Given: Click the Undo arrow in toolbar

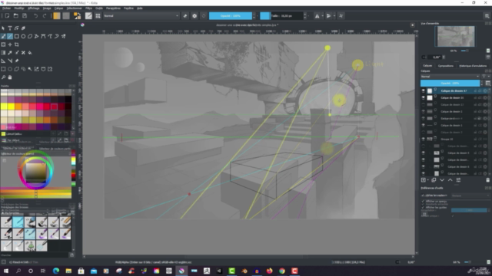Looking at the screenshot, I should click(x=35, y=15).
